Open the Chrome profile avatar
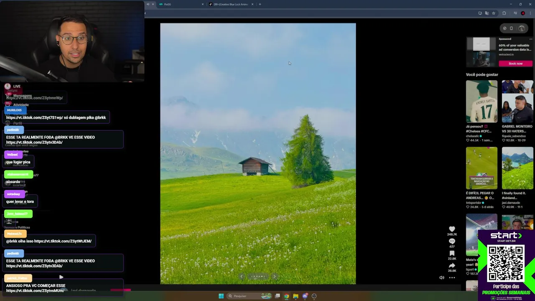Viewport: 535px width, 301px height. 523,13
